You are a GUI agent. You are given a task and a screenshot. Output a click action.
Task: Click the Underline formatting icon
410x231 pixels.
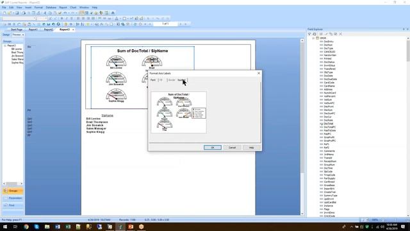pos(71,19)
